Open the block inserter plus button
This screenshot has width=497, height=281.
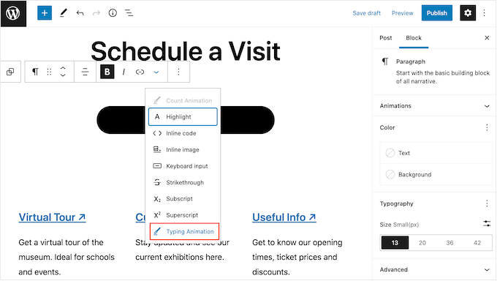(x=45, y=13)
